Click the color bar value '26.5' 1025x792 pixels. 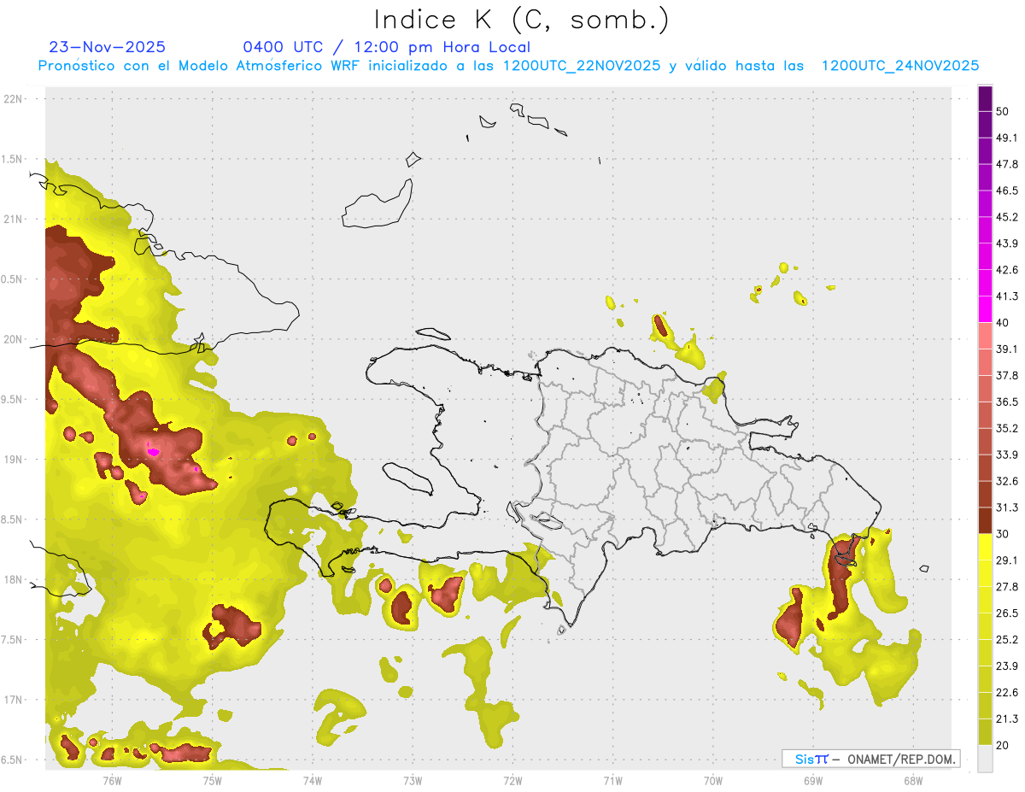click(1007, 613)
